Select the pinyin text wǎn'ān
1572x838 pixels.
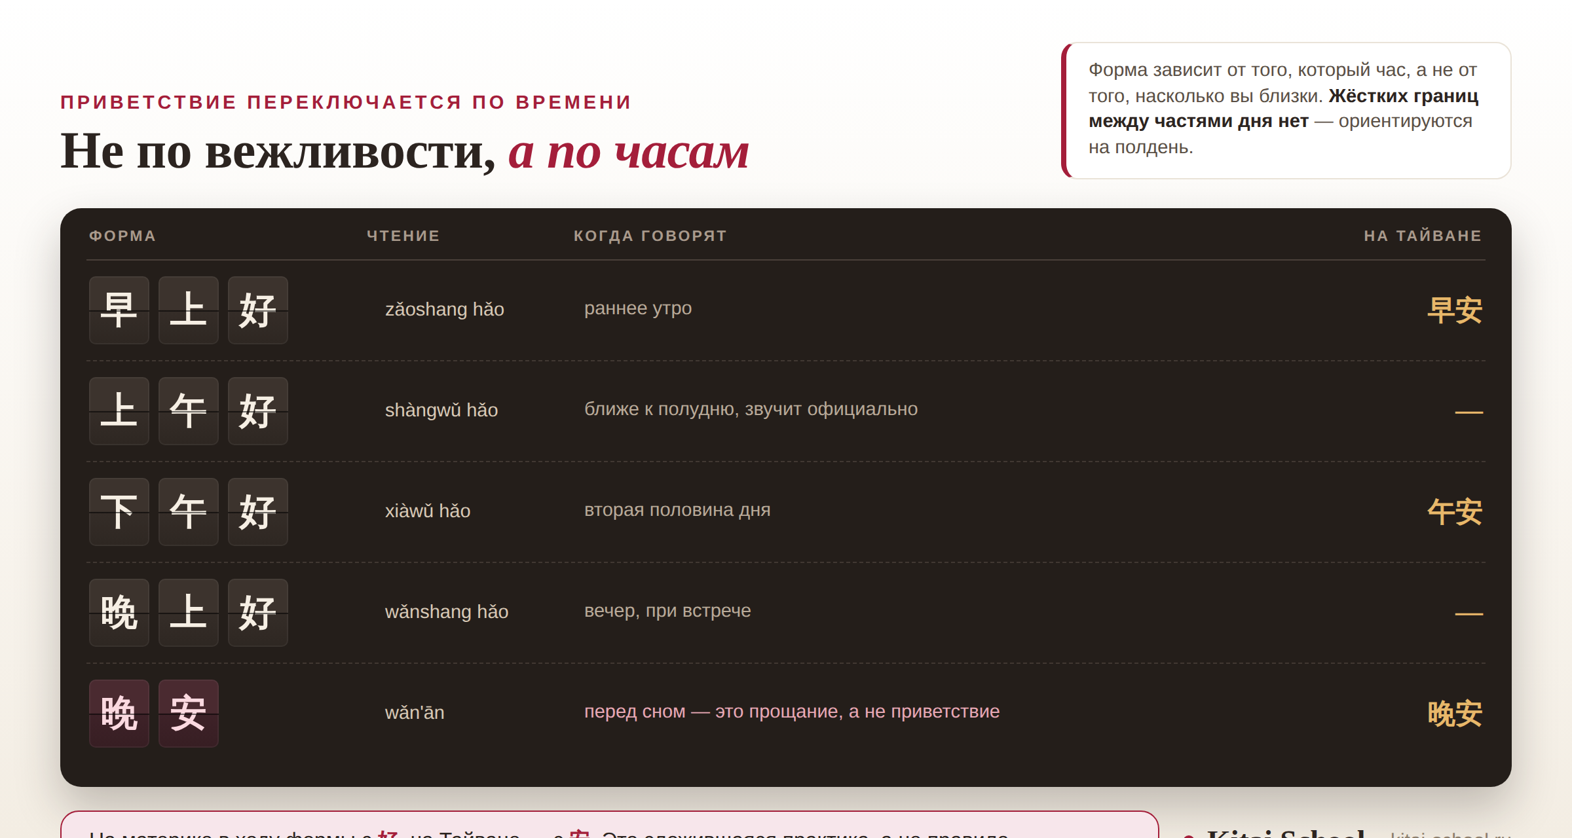click(415, 712)
